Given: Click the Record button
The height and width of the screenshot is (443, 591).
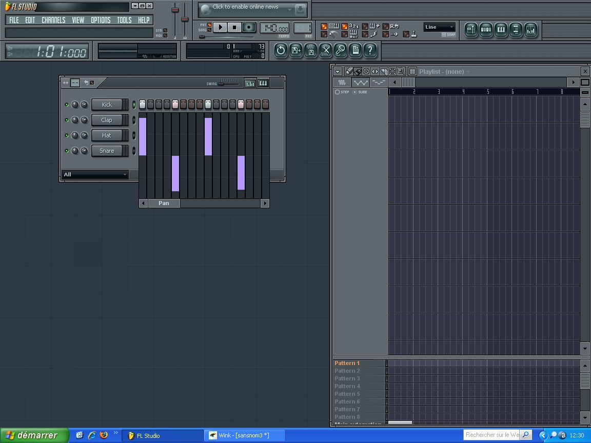Looking at the screenshot, I should click(249, 27).
